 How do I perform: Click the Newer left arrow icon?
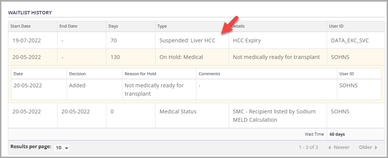[330, 147]
